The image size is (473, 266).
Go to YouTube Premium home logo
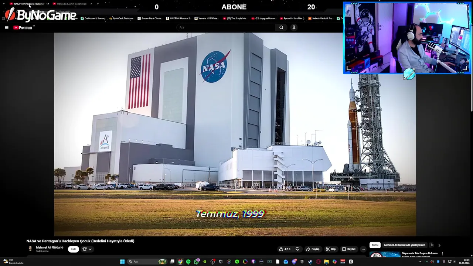click(x=23, y=27)
